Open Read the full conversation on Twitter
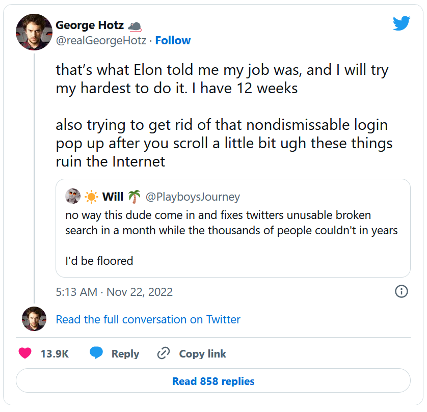The width and height of the screenshot is (427, 412). coord(148,319)
